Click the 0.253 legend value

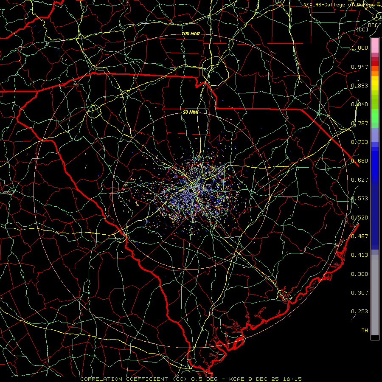[360, 312]
